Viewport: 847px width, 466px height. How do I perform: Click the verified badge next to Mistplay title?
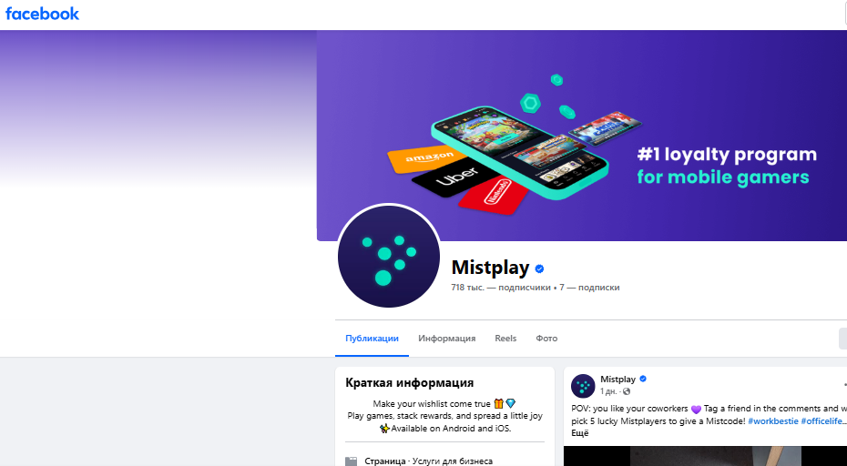(539, 268)
